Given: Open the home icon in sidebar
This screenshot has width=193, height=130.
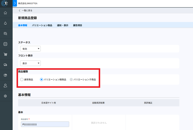Looking at the screenshot, I should [5, 13].
